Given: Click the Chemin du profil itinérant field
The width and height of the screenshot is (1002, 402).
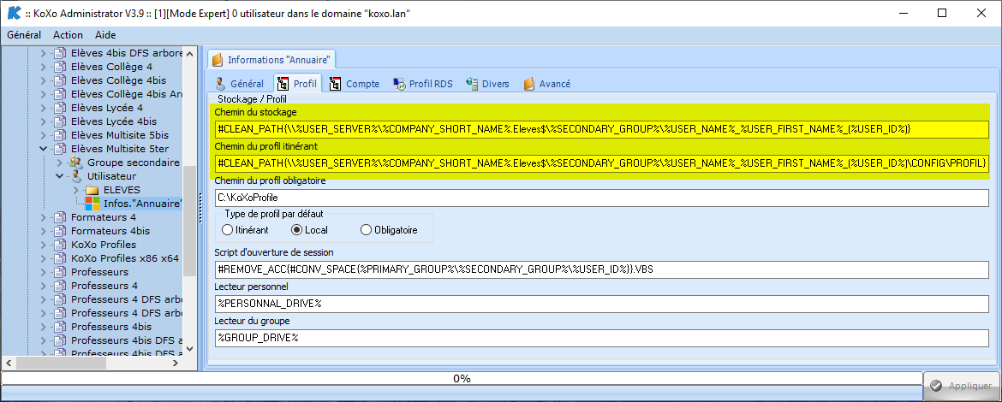Looking at the screenshot, I should [x=602, y=163].
